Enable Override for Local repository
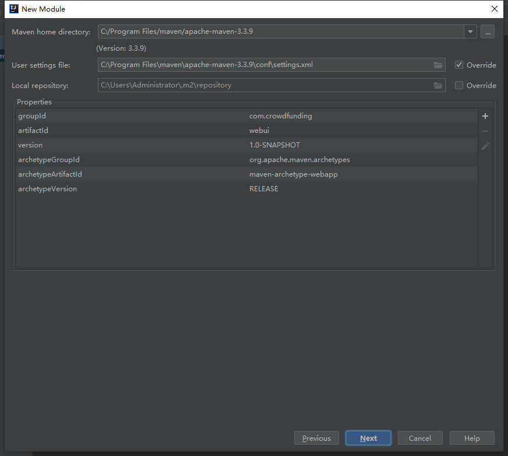The height and width of the screenshot is (456, 508). click(458, 85)
